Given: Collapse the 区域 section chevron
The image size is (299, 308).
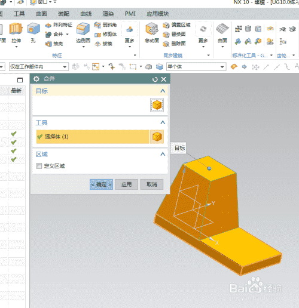Looking at the screenshot, I should click(163, 154).
